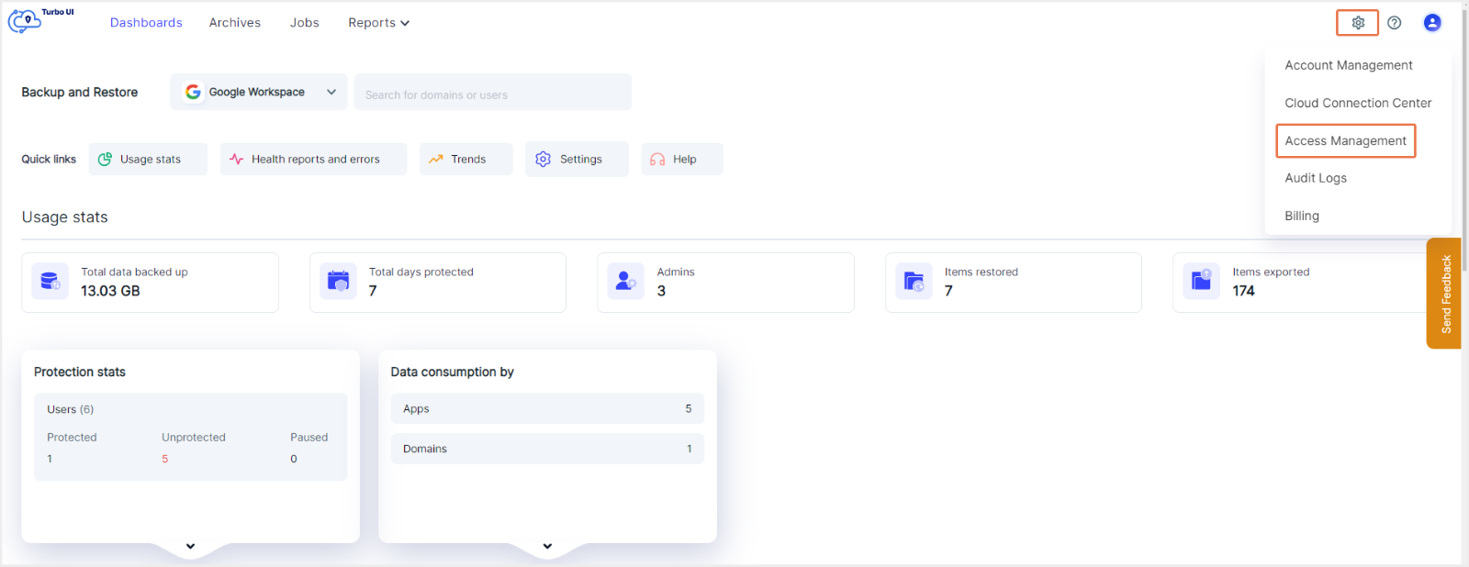Click the Items restored folder icon
The width and height of the screenshot is (1469, 567).
(x=914, y=282)
